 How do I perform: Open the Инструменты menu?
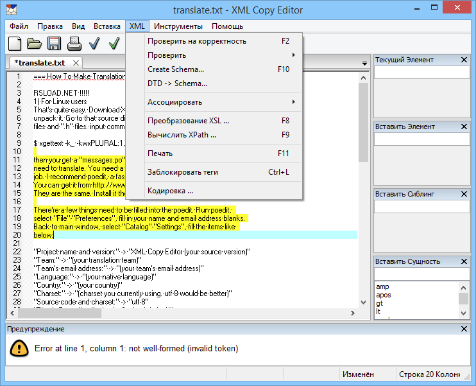click(x=178, y=26)
